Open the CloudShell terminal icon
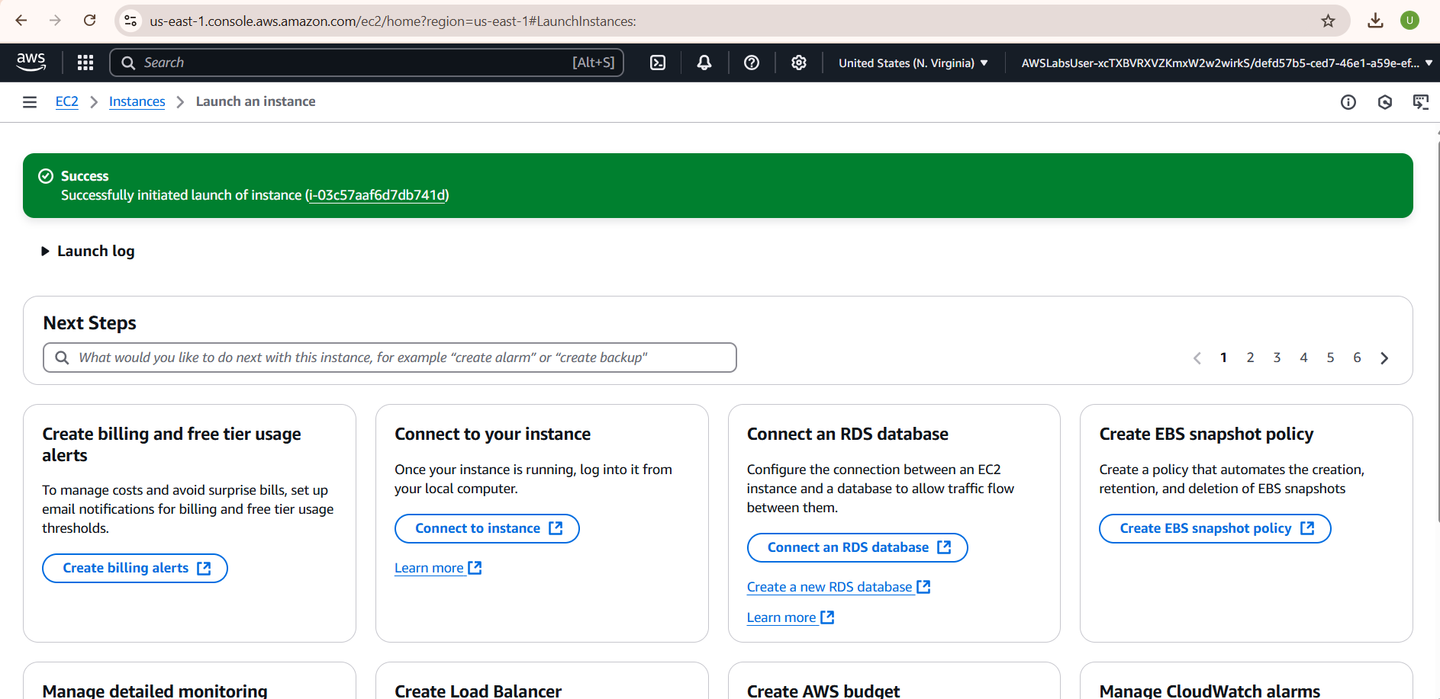This screenshot has width=1440, height=699. coord(658,63)
